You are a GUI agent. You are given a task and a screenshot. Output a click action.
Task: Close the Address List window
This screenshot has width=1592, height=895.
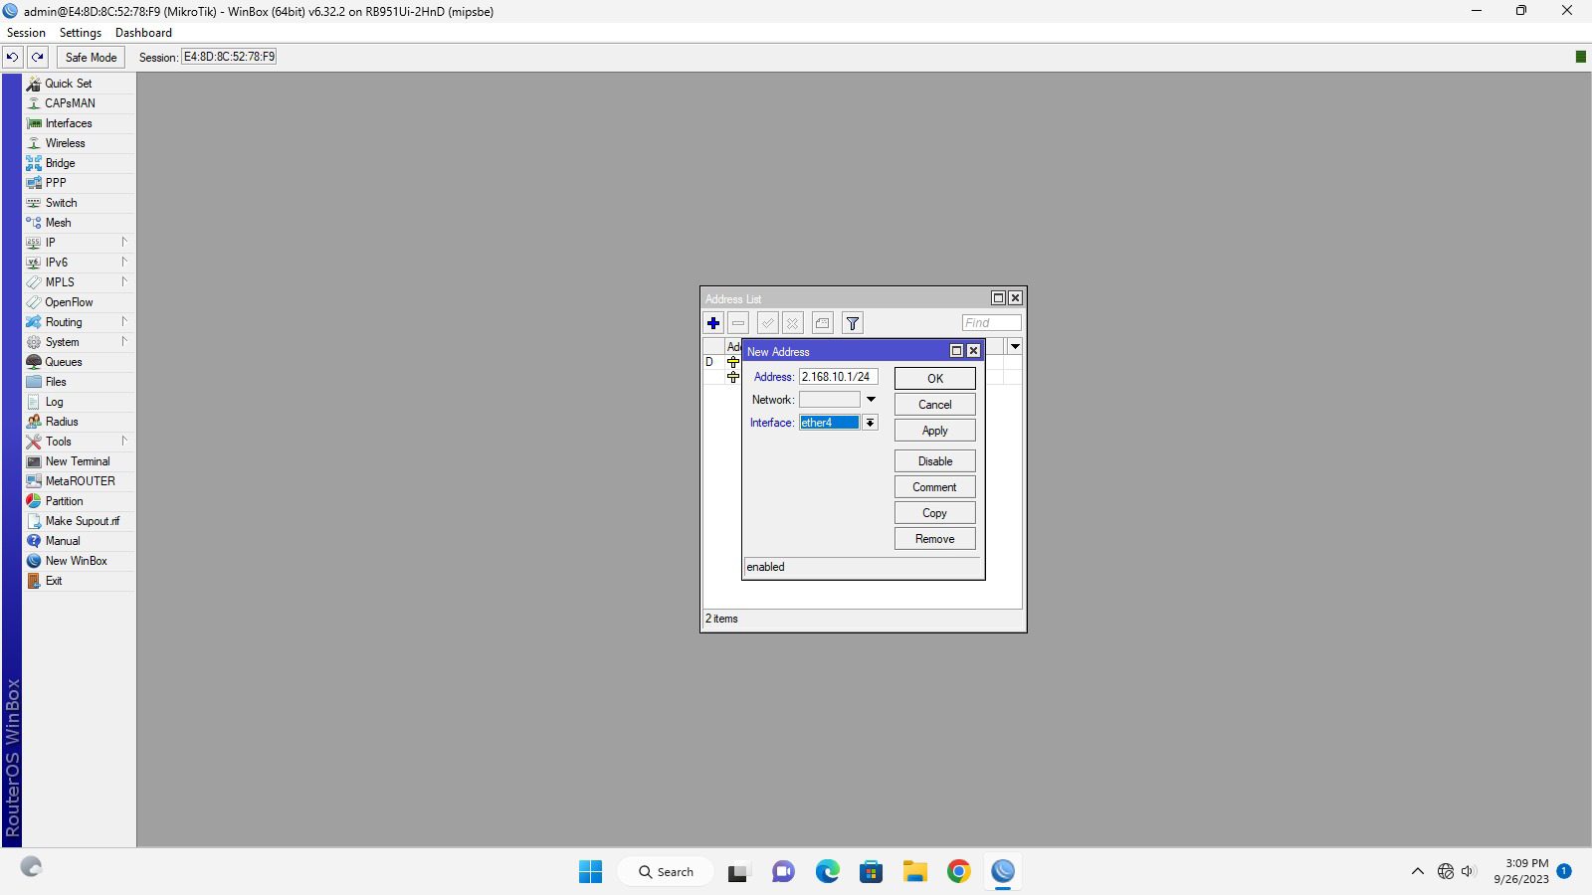click(x=1015, y=298)
